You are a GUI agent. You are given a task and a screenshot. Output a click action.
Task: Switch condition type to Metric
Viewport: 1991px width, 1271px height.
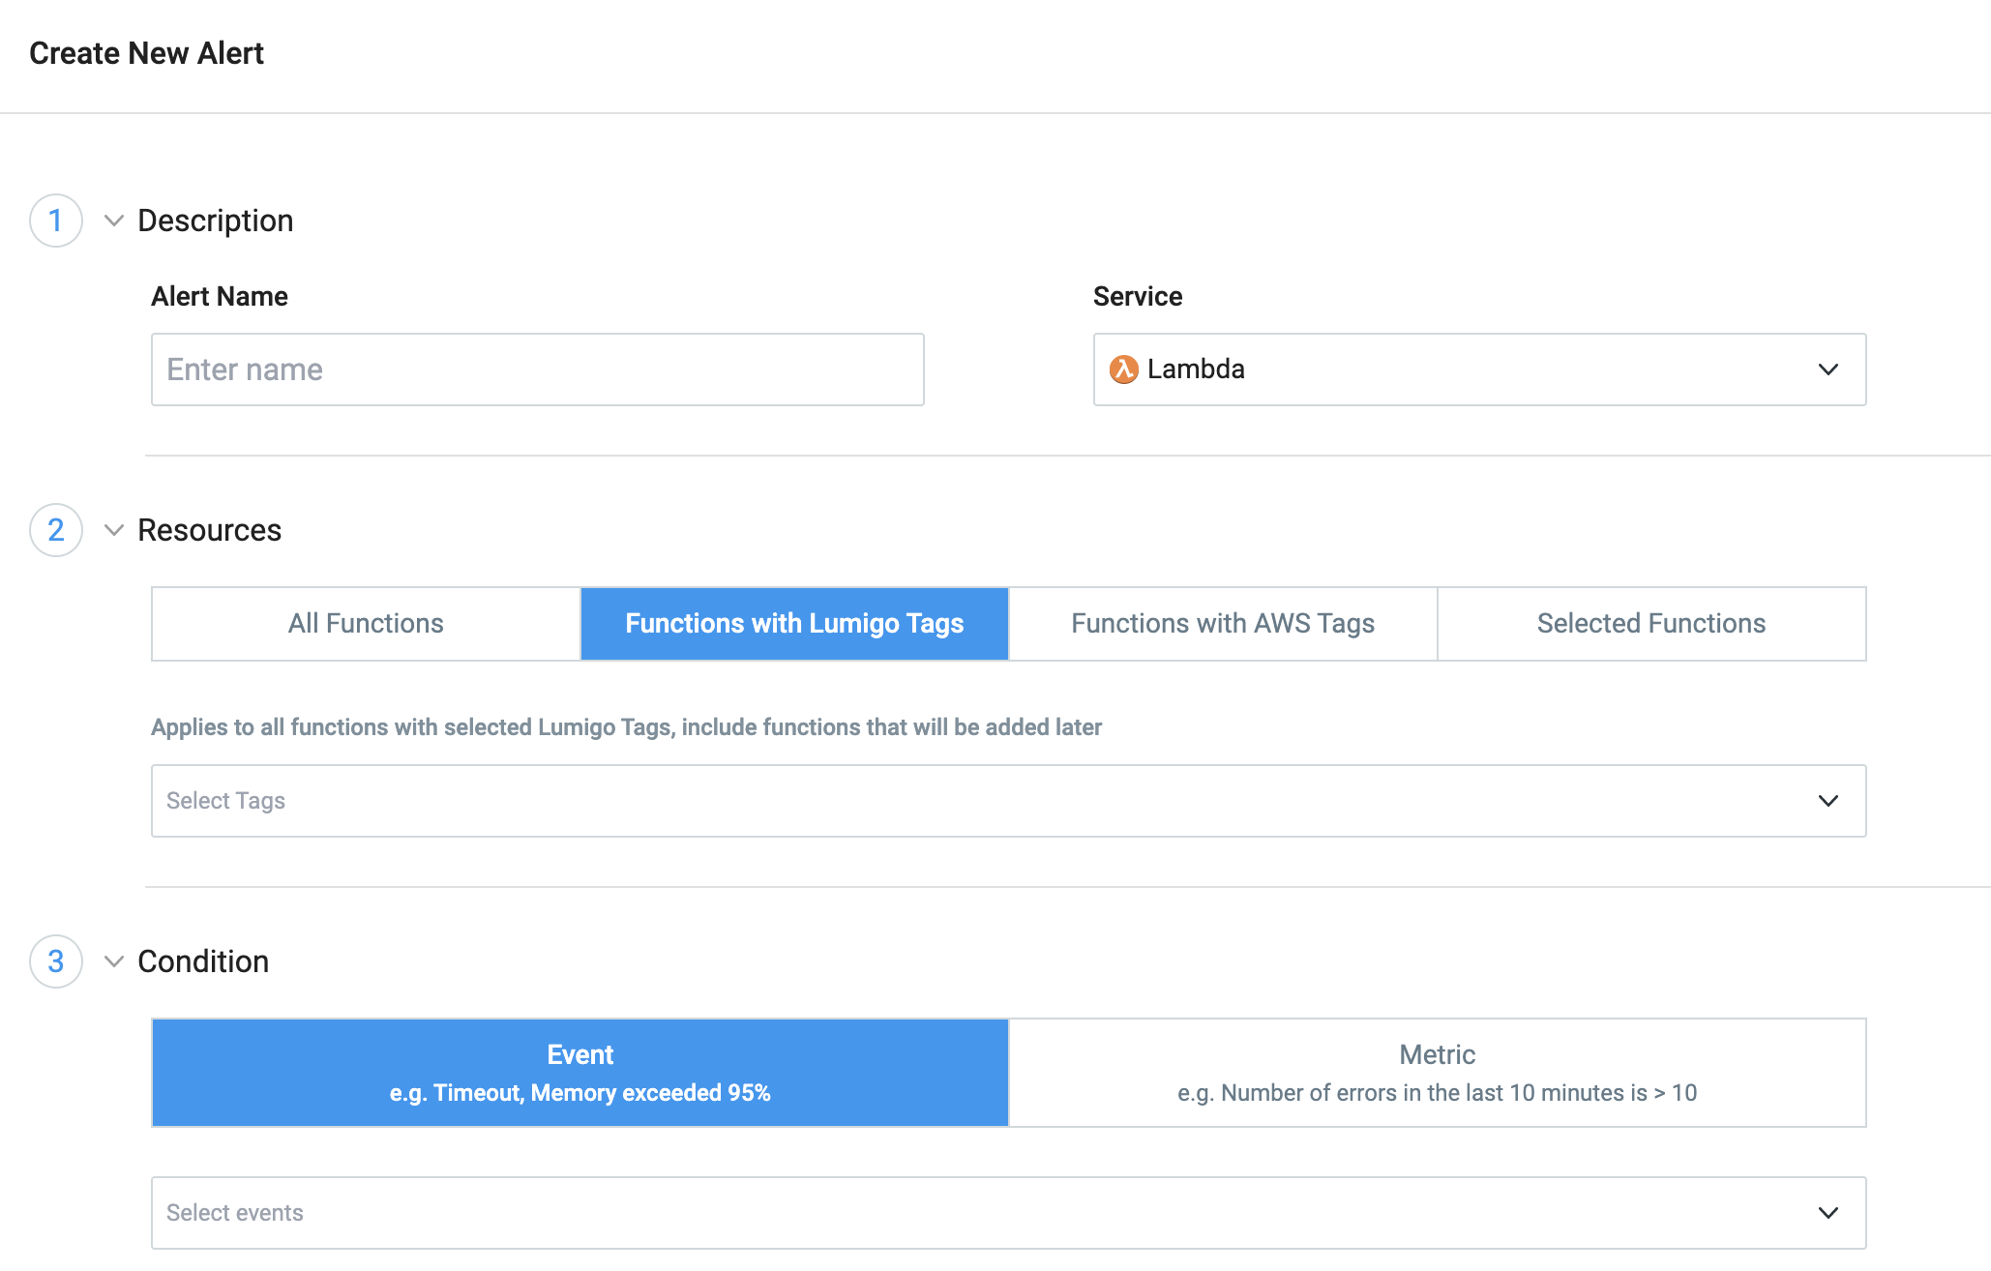[1437, 1073]
